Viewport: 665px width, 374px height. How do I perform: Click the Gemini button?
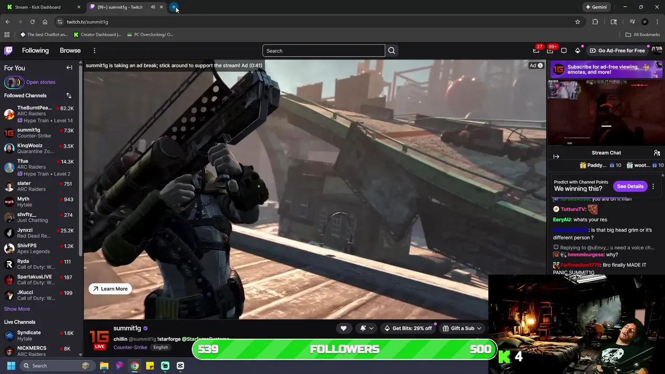pos(596,7)
